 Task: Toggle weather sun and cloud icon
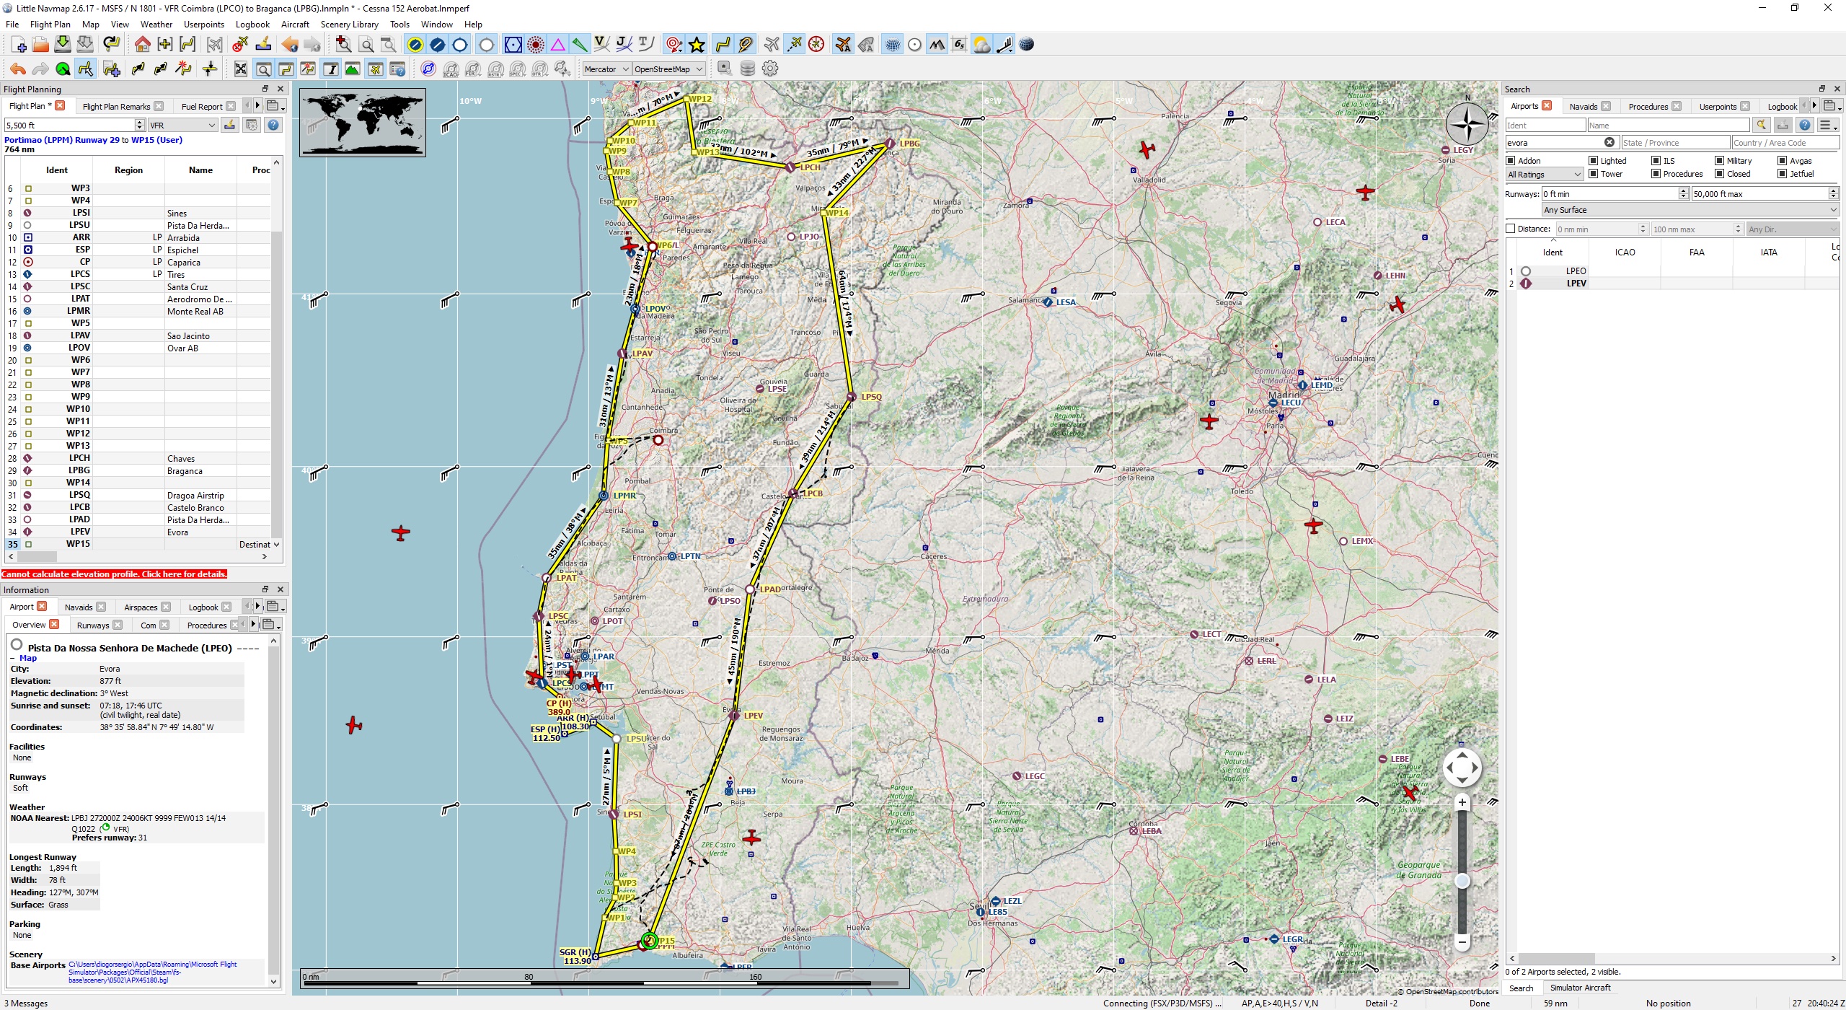[x=981, y=45]
